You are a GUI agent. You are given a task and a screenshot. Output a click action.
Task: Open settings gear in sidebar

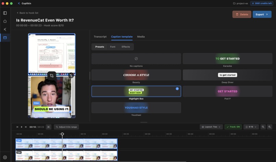pos(5,157)
